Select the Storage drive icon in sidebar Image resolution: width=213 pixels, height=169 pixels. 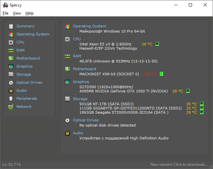point(11,74)
